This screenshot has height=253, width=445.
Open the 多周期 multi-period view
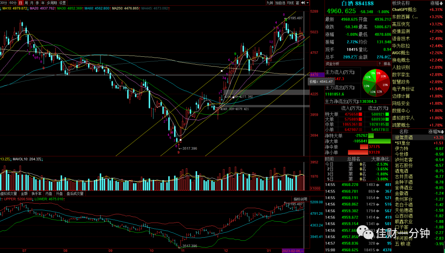point(52,3)
